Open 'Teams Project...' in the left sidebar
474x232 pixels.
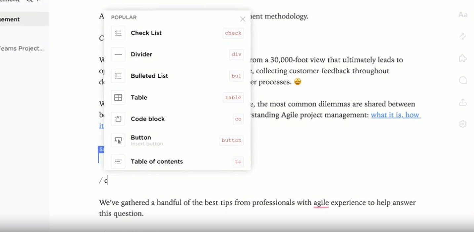[20, 49]
